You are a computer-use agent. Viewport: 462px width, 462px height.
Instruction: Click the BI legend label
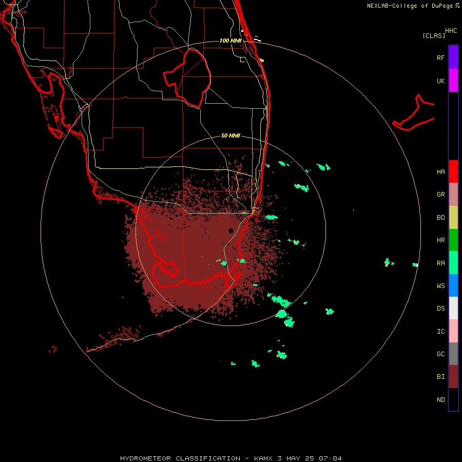click(440, 377)
